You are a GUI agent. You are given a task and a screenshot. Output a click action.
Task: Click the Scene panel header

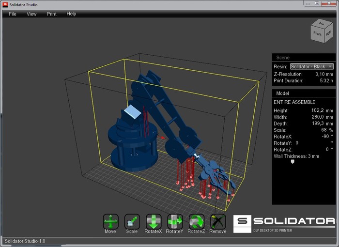(304, 58)
